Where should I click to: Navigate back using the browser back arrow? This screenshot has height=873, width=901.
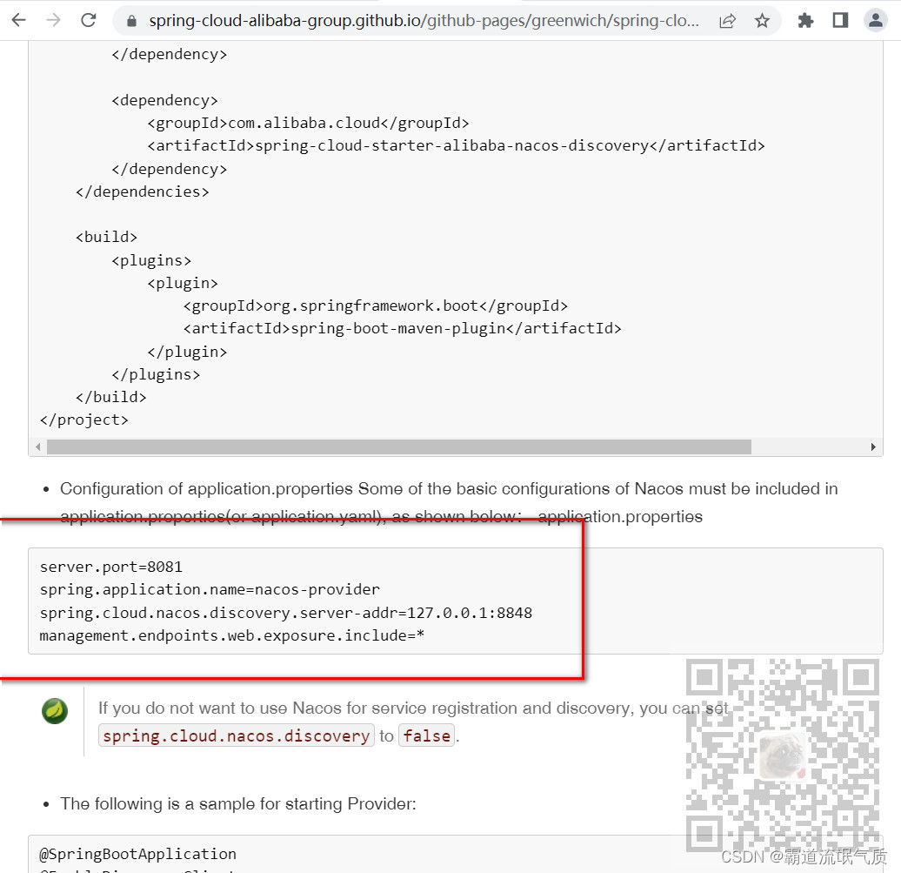click(x=18, y=19)
